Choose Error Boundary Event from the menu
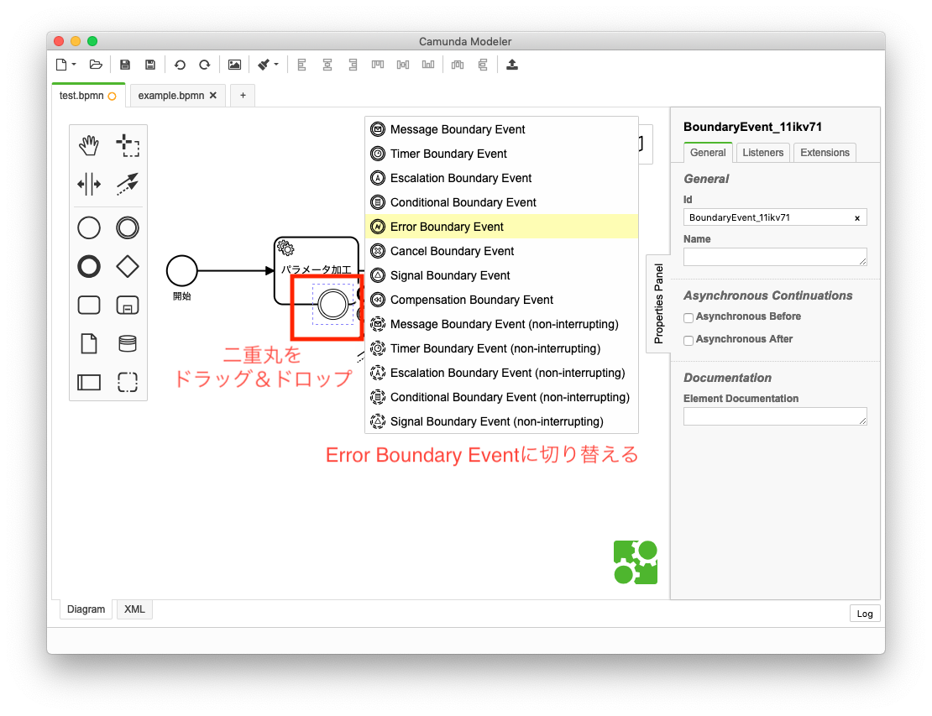The image size is (932, 716). pos(501,227)
